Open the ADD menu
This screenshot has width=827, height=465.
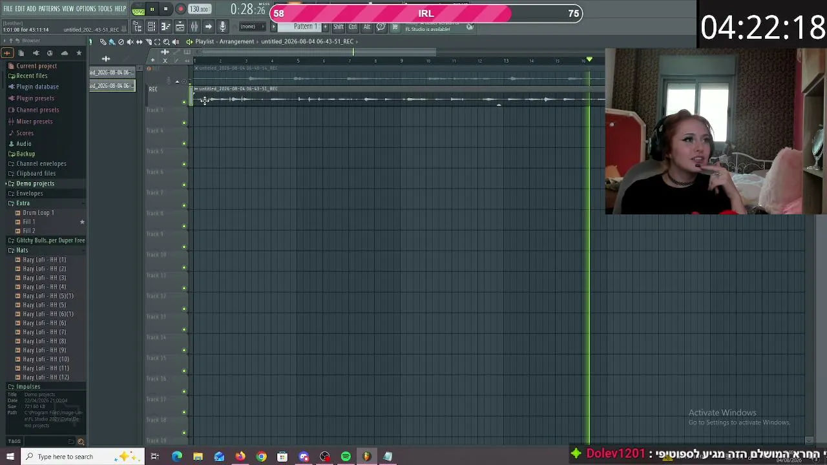tap(32, 8)
